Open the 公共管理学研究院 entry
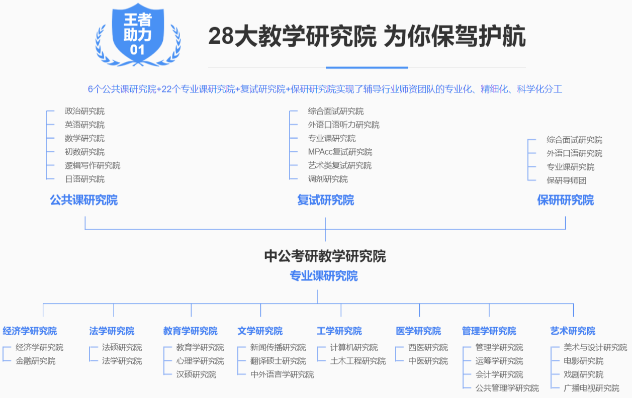Screen dimensions: 632x398 tap(507, 388)
